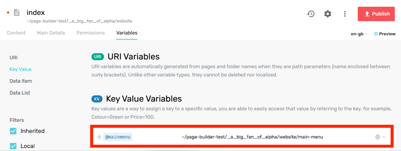This screenshot has height=151, width=401.
Task: Expand the chevron next to the globe icon
Action: (x=384, y=137)
